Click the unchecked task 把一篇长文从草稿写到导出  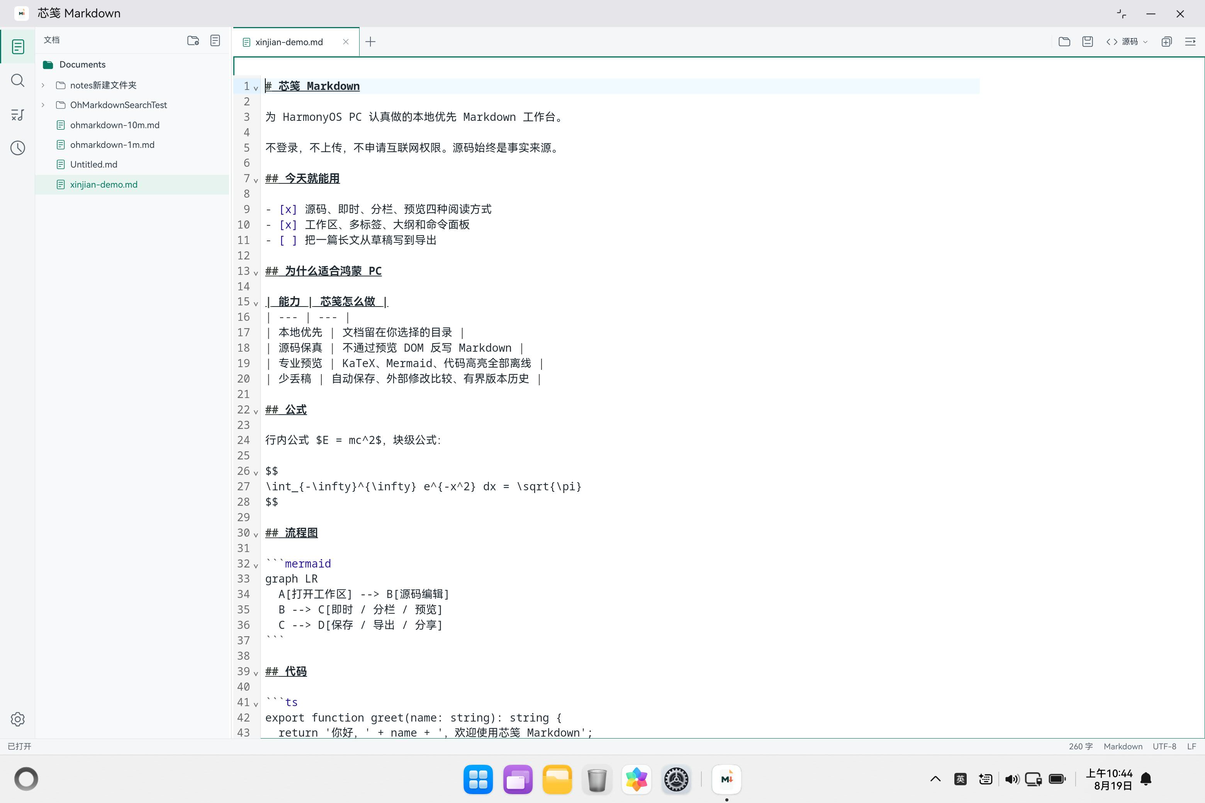pos(370,240)
